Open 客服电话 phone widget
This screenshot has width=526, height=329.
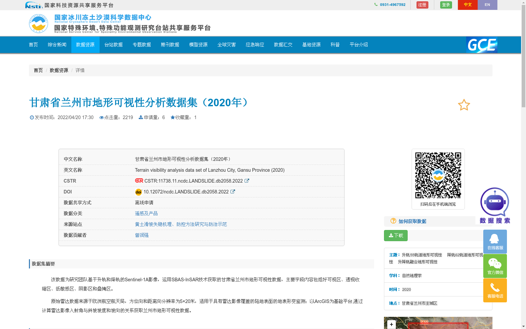tap(495, 290)
